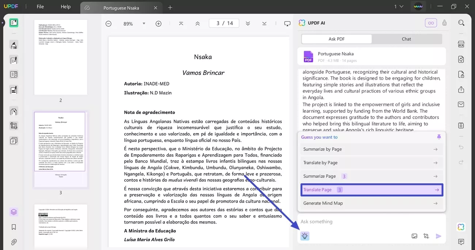
Task: Open the Protect PDF lock tool
Action: tap(461, 75)
